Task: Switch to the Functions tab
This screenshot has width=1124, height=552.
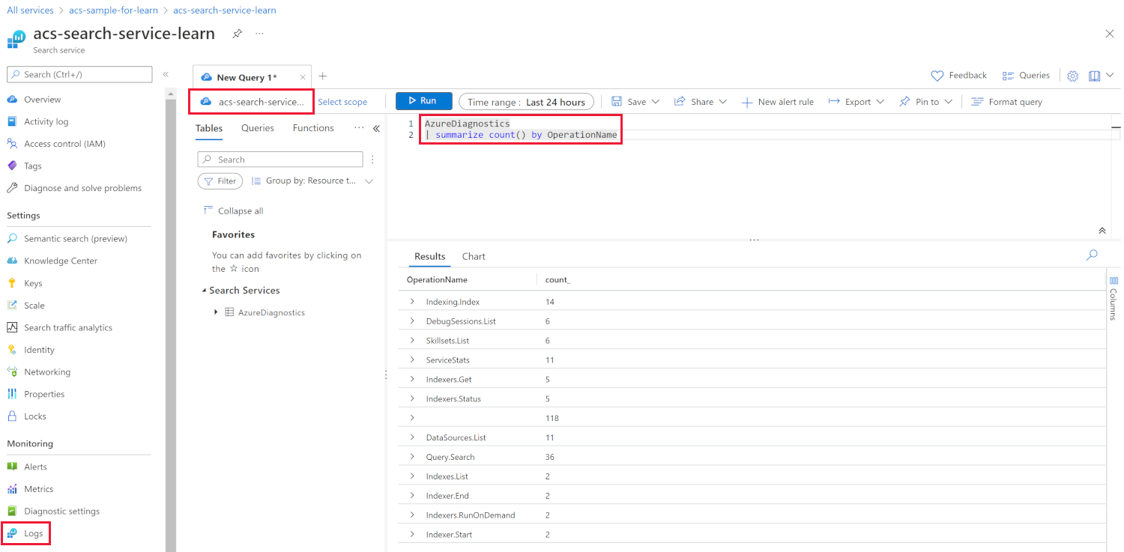Action: coord(313,128)
